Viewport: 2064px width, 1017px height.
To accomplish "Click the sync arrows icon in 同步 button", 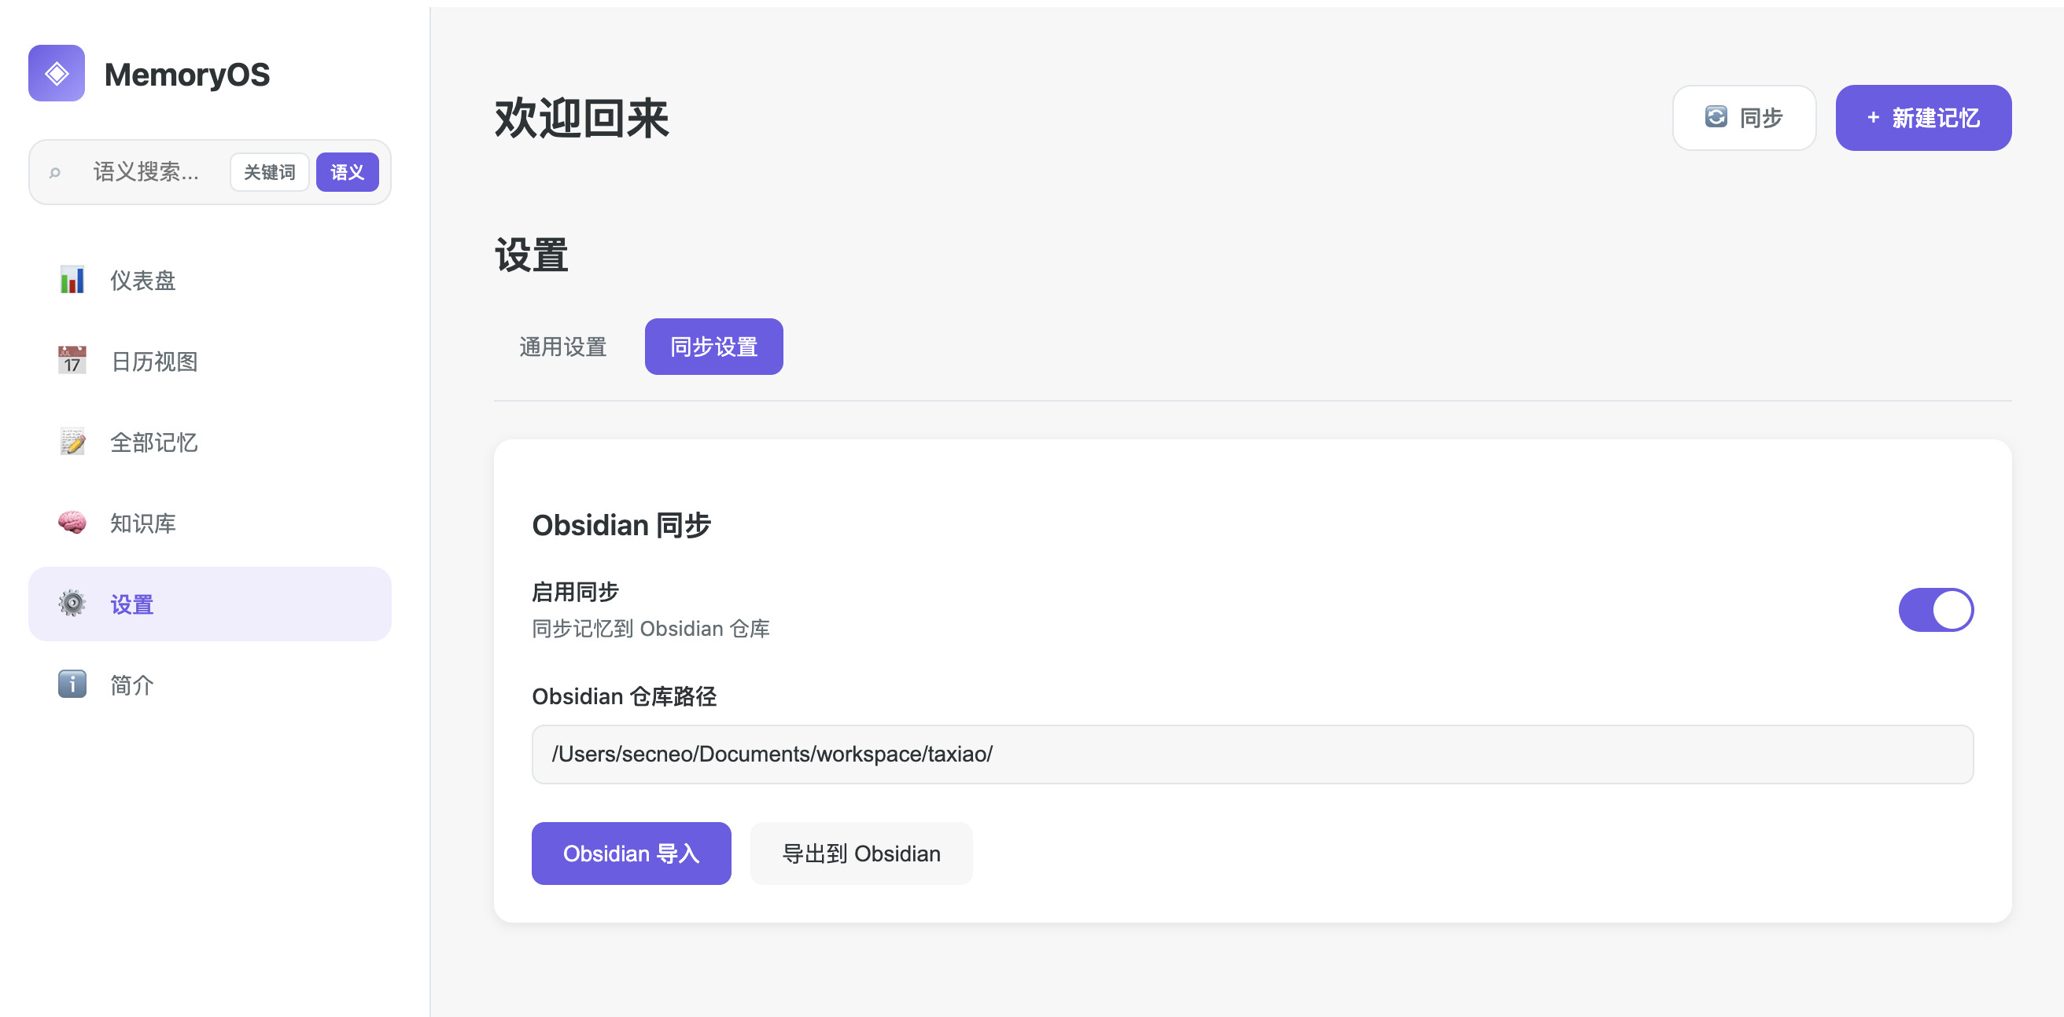I will pyautogui.click(x=1716, y=118).
